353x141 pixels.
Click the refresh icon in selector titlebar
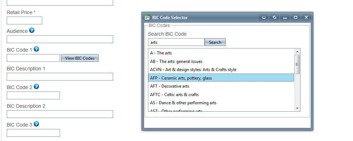274,17
